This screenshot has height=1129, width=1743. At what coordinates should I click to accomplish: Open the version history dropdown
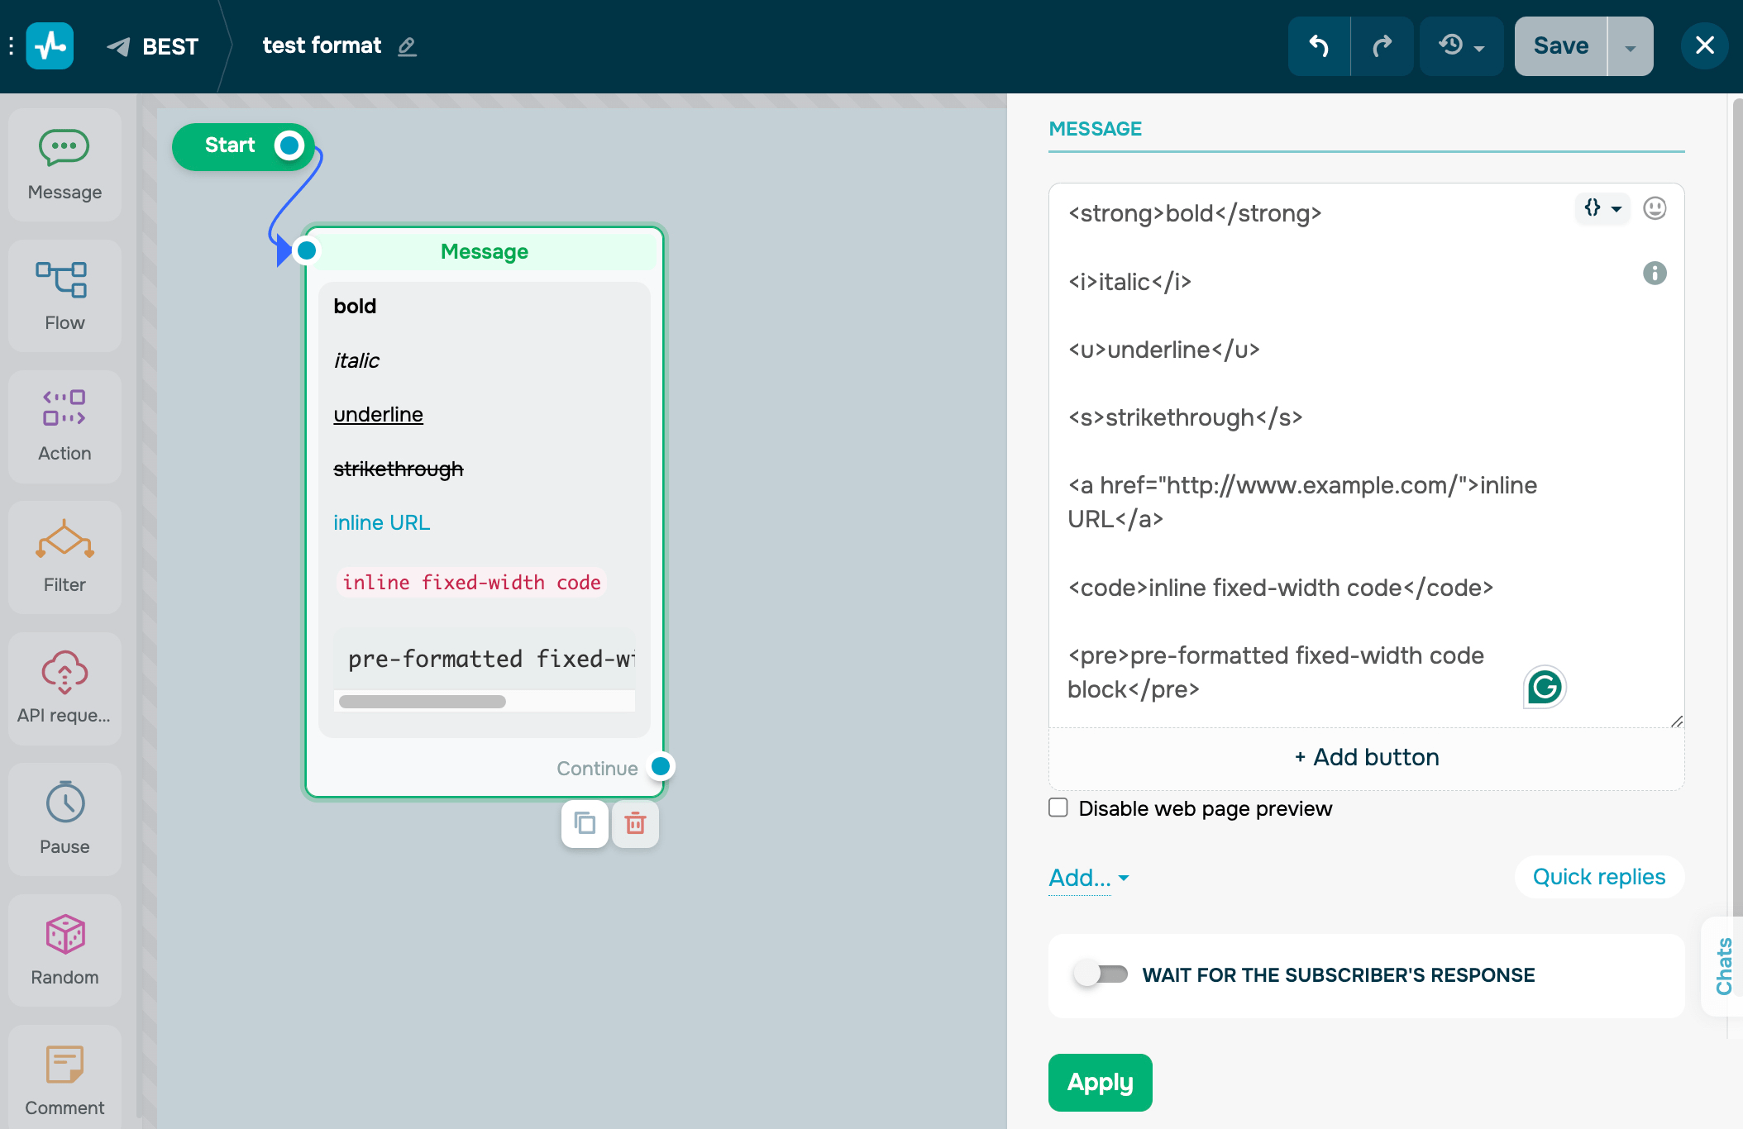(x=1461, y=46)
